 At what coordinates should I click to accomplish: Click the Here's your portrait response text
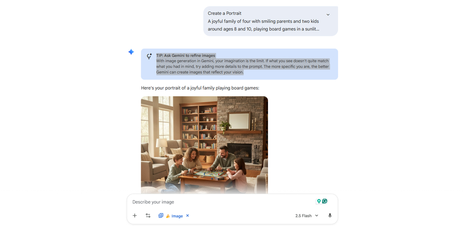point(200,88)
